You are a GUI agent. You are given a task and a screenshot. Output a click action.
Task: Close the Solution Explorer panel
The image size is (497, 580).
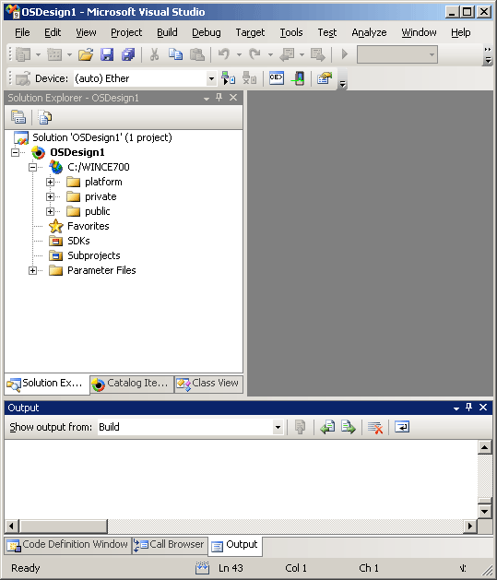(x=233, y=98)
